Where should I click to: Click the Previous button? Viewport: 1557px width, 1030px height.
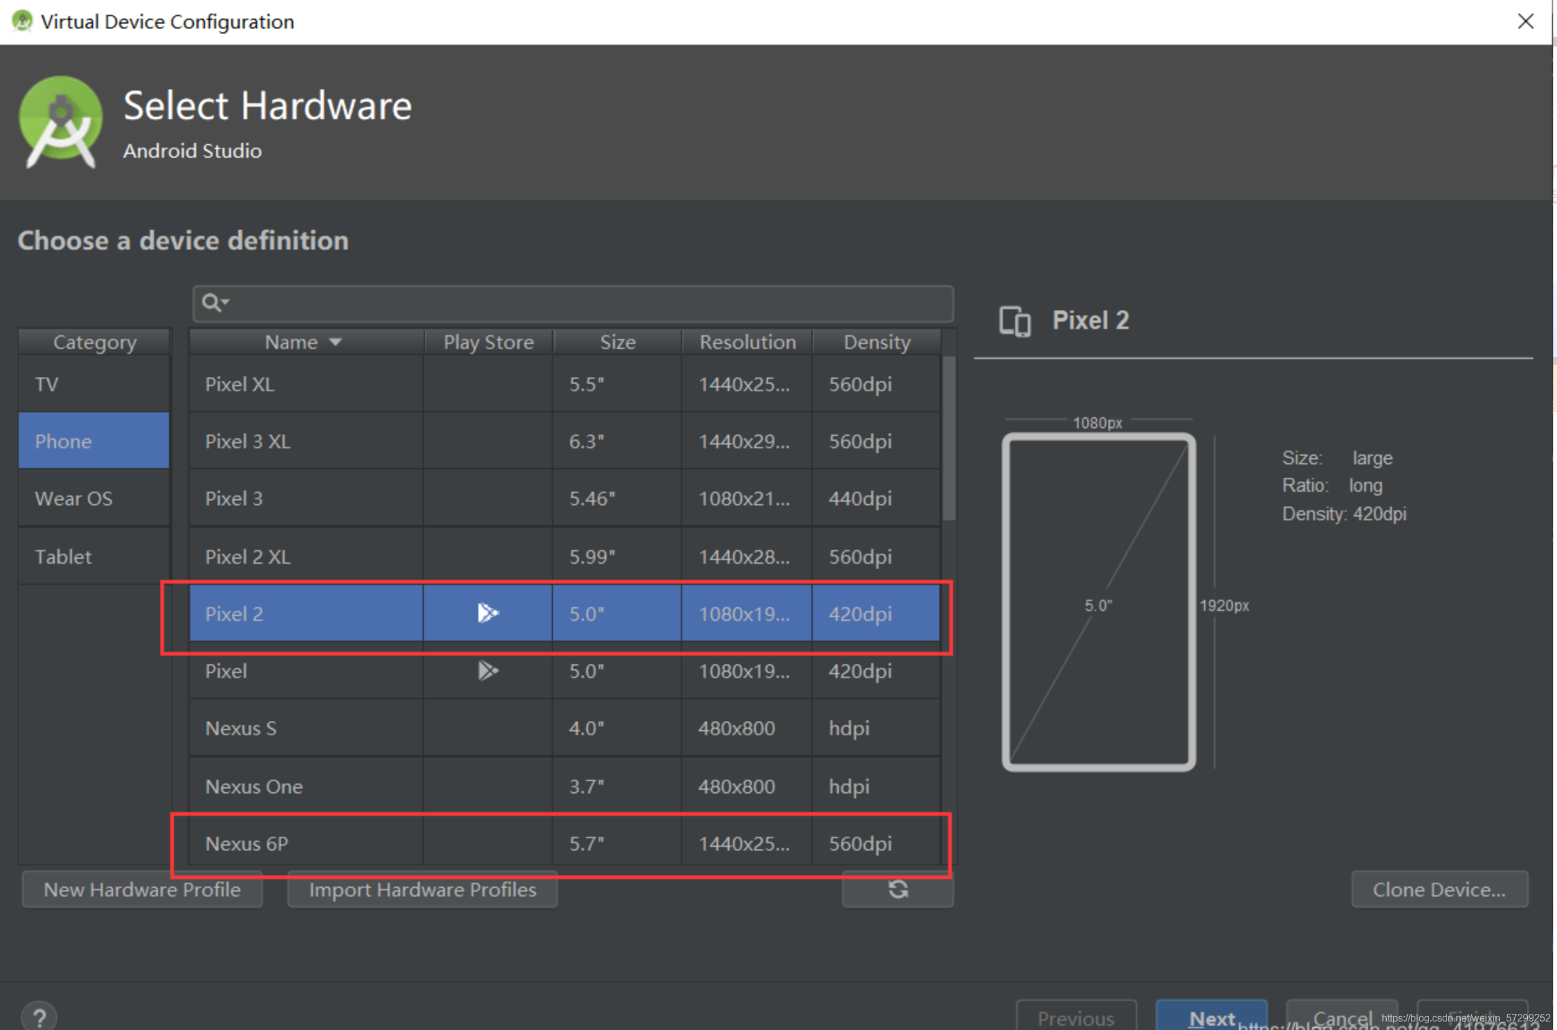[x=1076, y=1016]
